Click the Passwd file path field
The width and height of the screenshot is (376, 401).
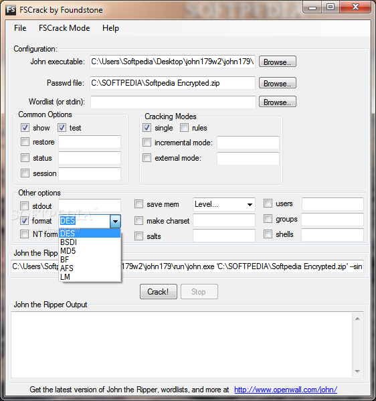[173, 83]
